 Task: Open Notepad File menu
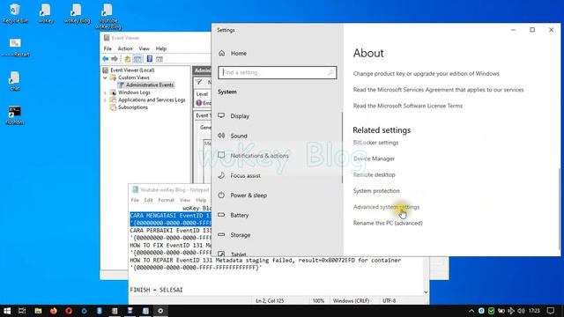click(135, 200)
